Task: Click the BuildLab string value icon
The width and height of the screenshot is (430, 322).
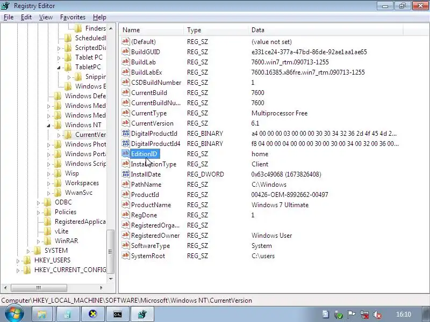Action: 126,62
